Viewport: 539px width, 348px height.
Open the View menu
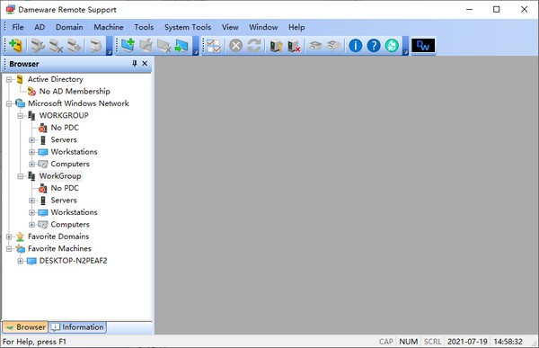tap(230, 27)
